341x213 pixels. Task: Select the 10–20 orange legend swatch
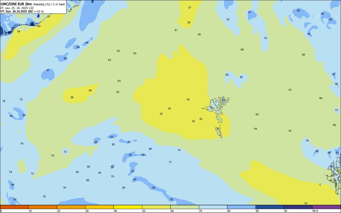[43, 207]
